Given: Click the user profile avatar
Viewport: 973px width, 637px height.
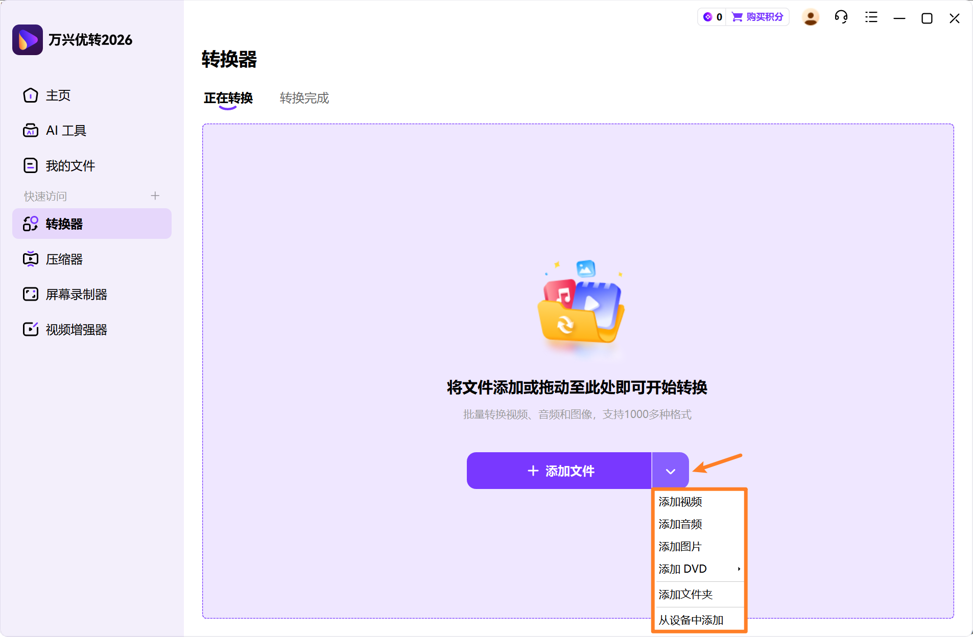Looking at the screenshot, I should [x=811, y=17].
